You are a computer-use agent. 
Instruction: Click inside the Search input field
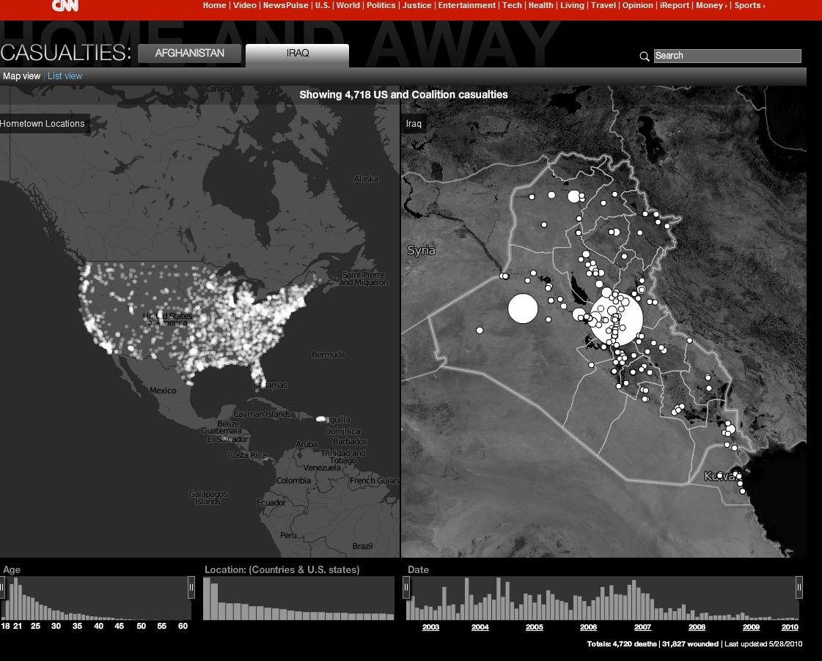pos(727,56)
